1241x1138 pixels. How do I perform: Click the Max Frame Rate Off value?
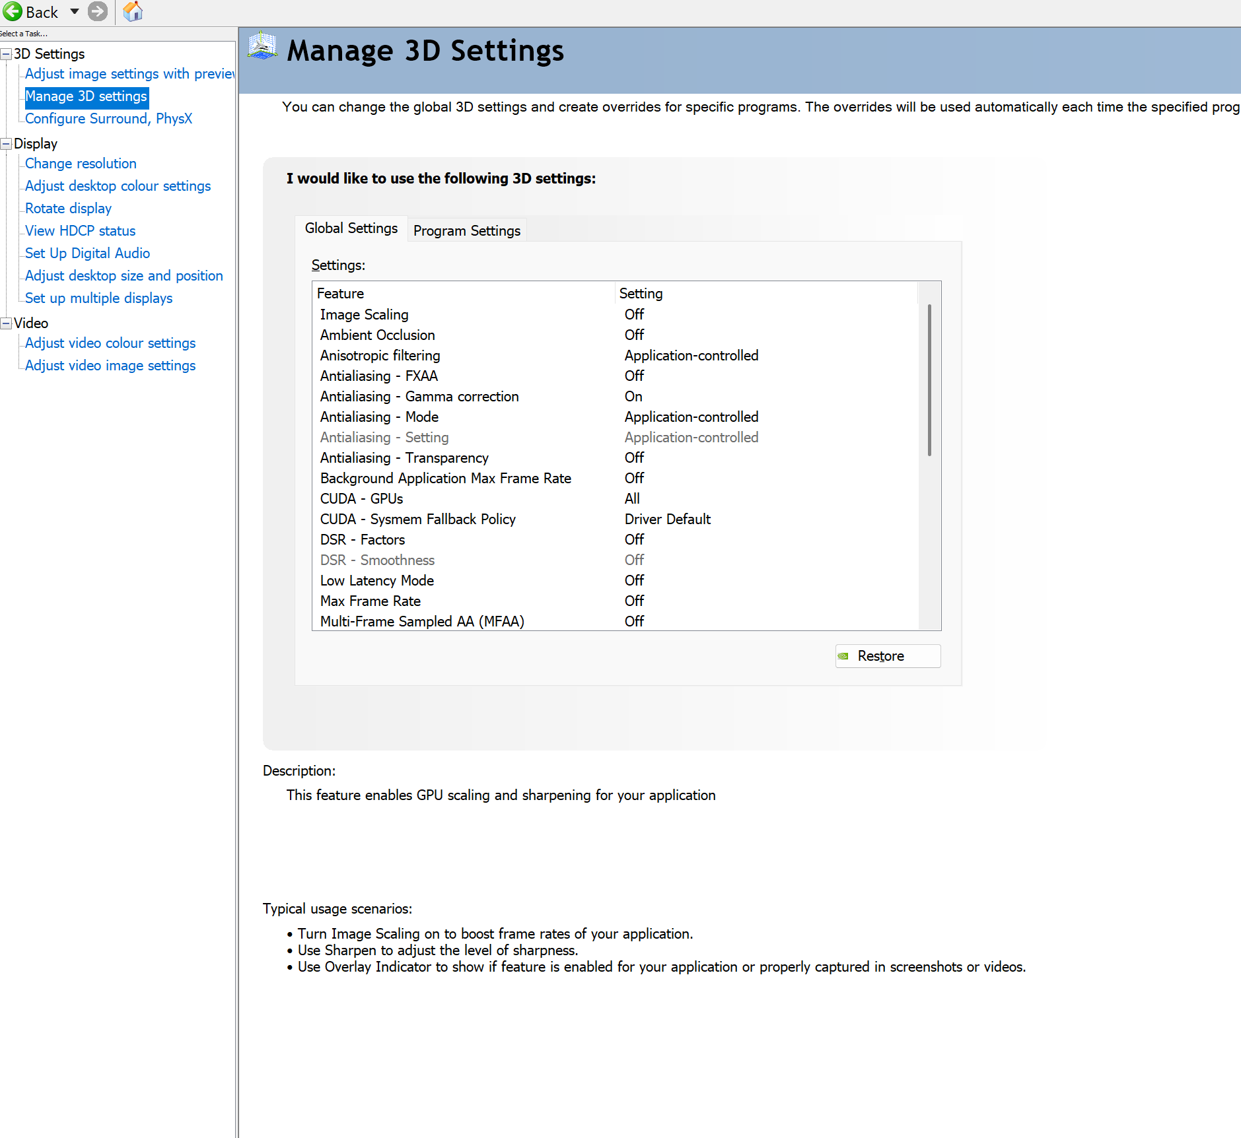(x=634, y=601)
